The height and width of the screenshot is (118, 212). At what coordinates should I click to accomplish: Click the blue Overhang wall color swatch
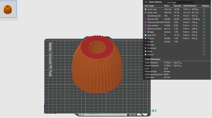pyautogui.click(x=146, y=16)
